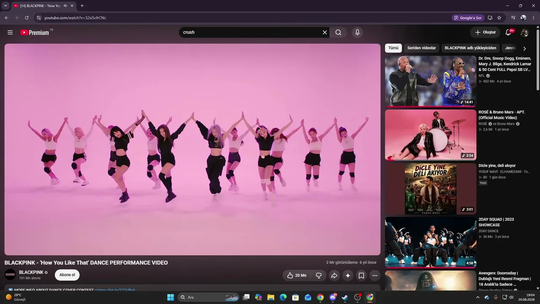Viewport: 540px width, 304px height.
Task: Select the Seriden videolar chip
Action: point(421,48)
